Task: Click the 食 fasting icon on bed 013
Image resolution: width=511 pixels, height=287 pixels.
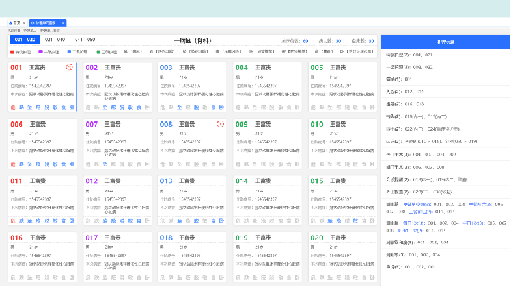Action: 213,221
